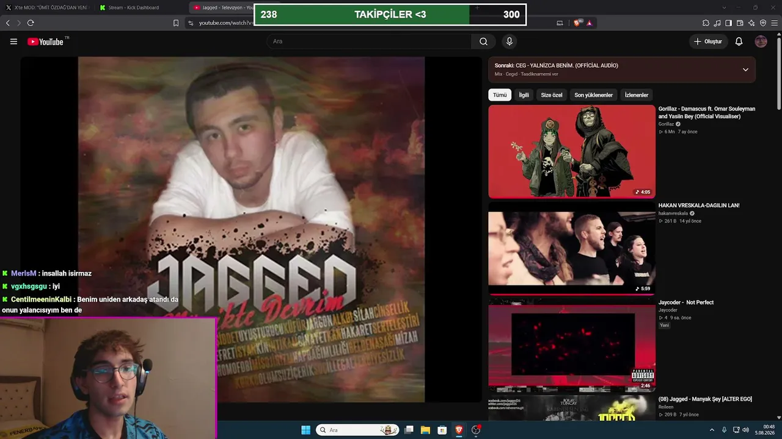This screenshot has width=782, height=439.
Task: Click the Brave icon on the taskbar
Action: [459, 430]
